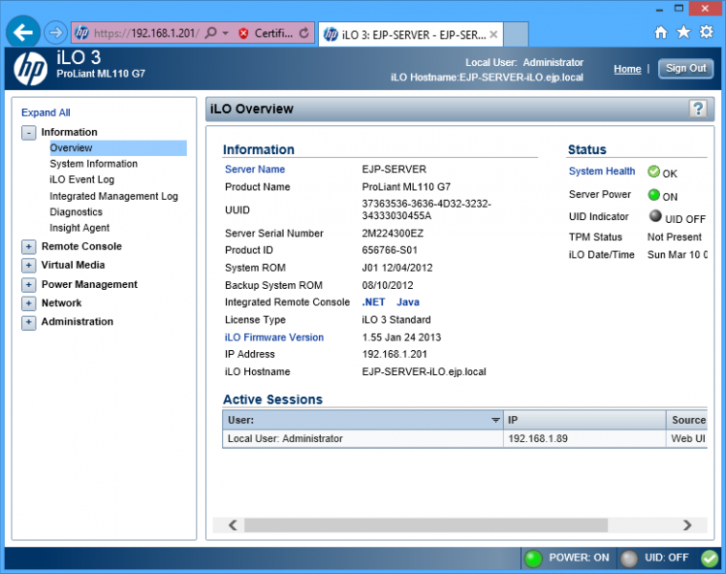Click the Server Name link
This screenshot has width=726, height=574.
click(255, 169)
